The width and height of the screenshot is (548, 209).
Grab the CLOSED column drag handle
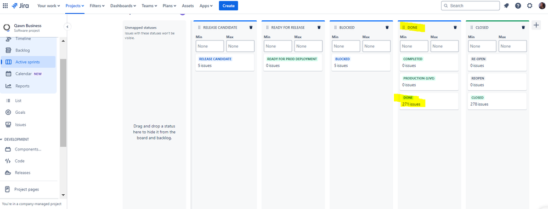[x=472, y=27]
